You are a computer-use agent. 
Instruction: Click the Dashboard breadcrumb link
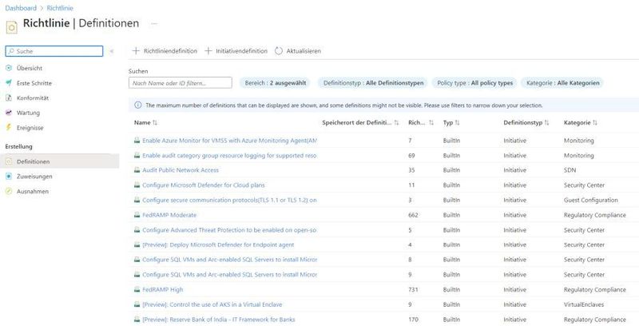(21, 8)
